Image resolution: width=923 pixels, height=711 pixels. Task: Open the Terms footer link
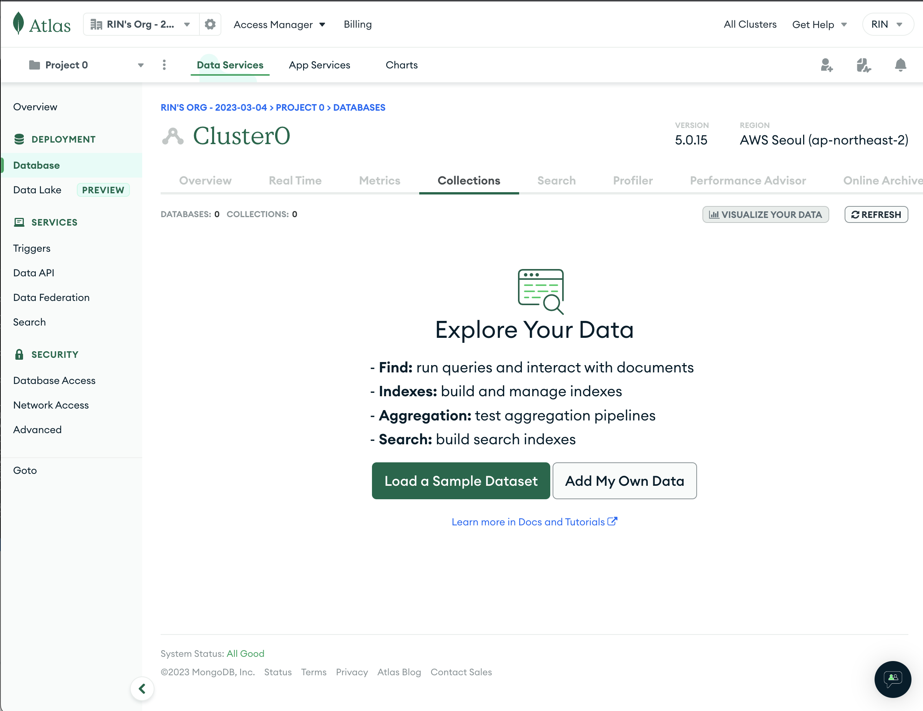(x=314, y=672)
